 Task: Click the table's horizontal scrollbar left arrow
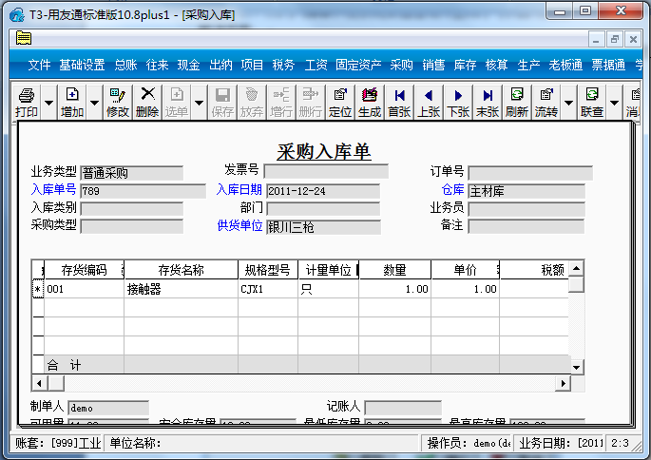[x=40, y=383]
